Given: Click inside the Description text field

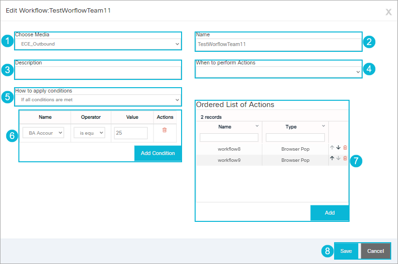Looking at the screenshot, I should pyautogui.click(x=98, y=72).
